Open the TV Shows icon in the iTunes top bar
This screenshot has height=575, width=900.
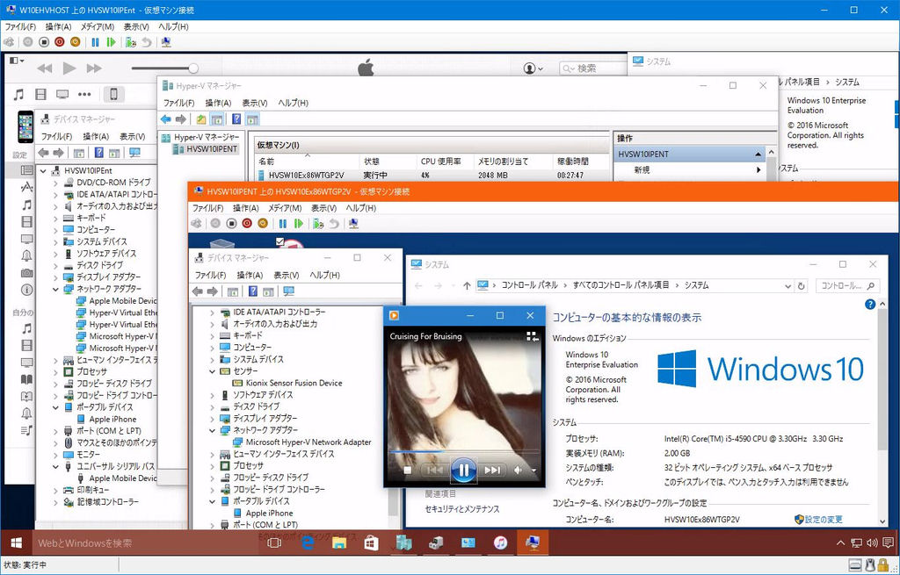(x=62, y=94)
